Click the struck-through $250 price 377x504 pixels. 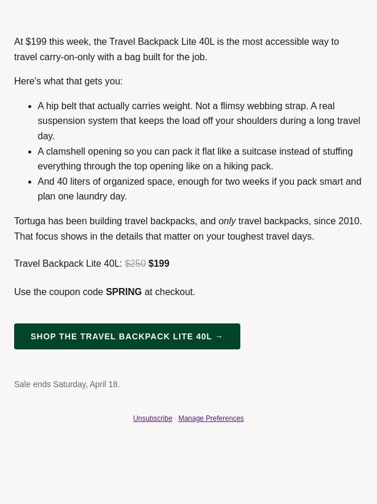click(135, 263)
